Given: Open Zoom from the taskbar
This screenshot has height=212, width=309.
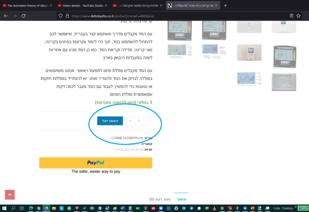Looking at the screenshot, I should (161, 208).
